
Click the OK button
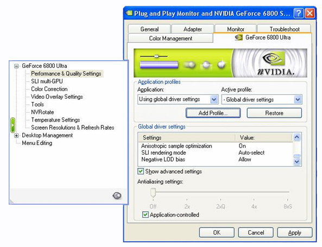[x=217, y=232]
